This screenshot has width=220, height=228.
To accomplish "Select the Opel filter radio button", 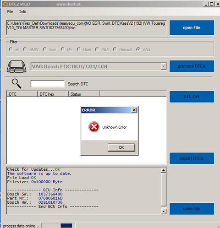I will coord(79,49).
